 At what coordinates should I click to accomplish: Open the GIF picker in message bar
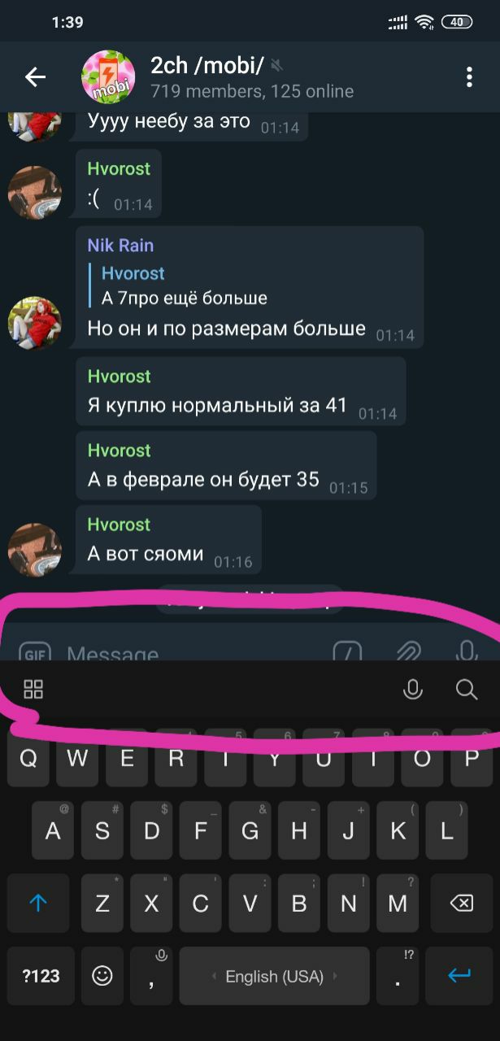click(34, 653)
